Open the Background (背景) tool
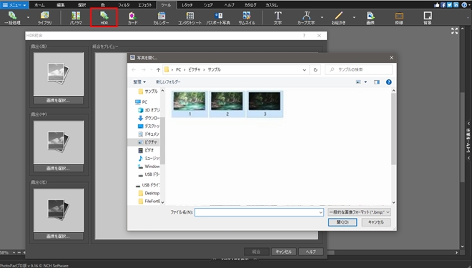This screenshot has width=472, height=268. point(428,17)
